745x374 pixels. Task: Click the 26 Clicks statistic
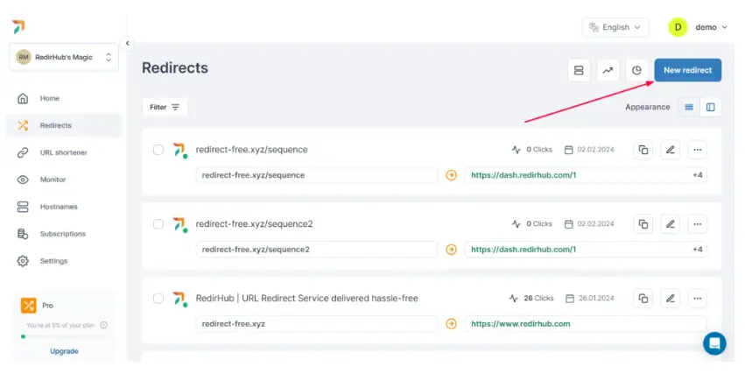tap(531, 299)
